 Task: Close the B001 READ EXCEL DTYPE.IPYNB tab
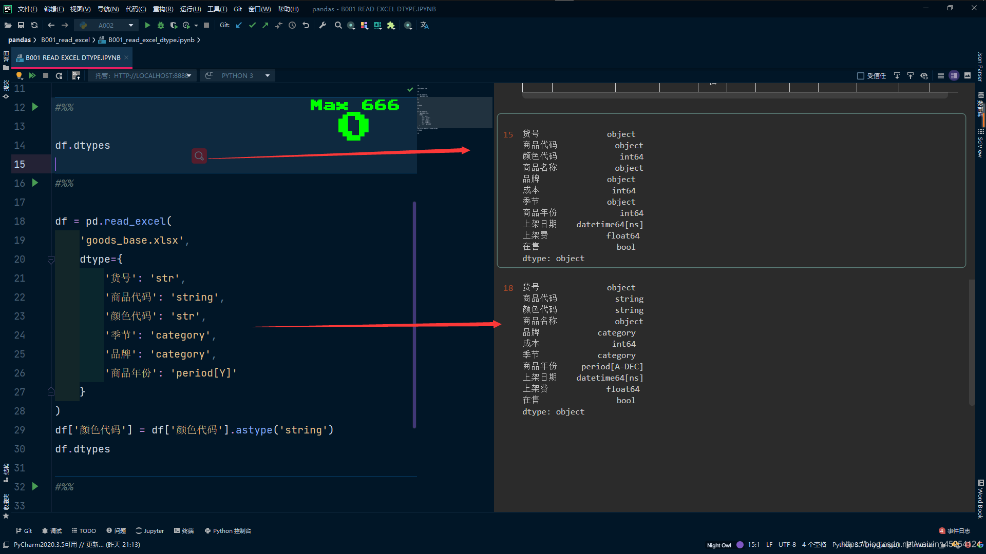click(126, 57)
